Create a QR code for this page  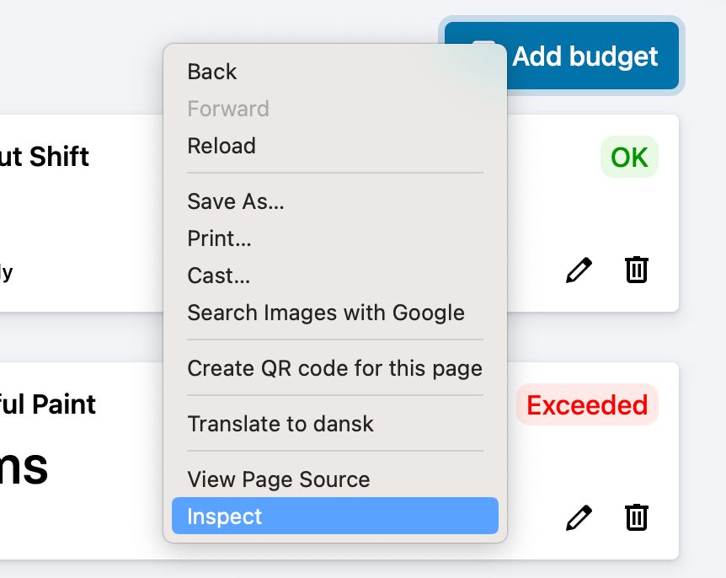334,368
